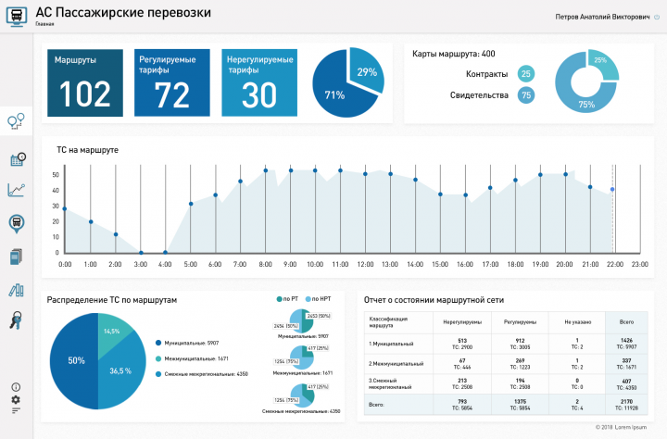
Task: Select the 5:00 data point on chart
Action: tap(191, 204)
